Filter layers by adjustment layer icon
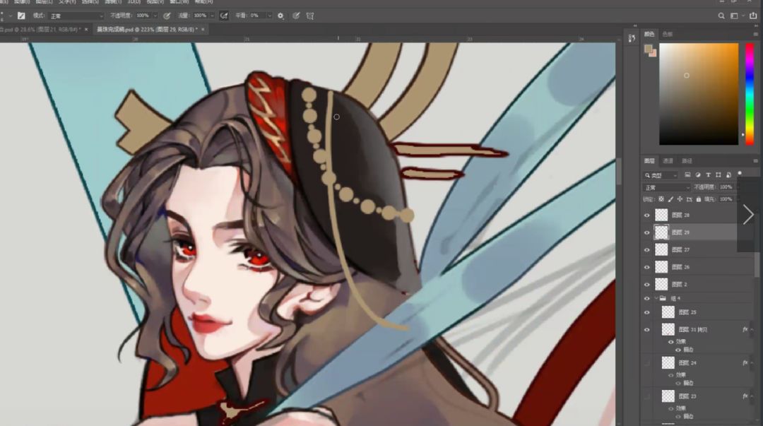This screenshot has width=763, height=426. click(698, 174)
